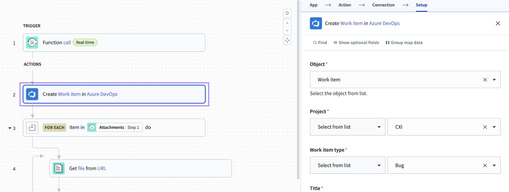
Task: Zoom in on the recipe canvas
Action: [x=287, y=23]
